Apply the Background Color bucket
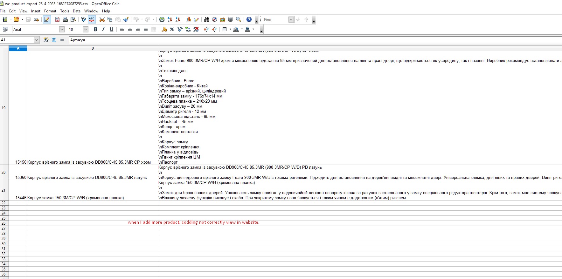The image size is (562, 279). pos(236,29)
